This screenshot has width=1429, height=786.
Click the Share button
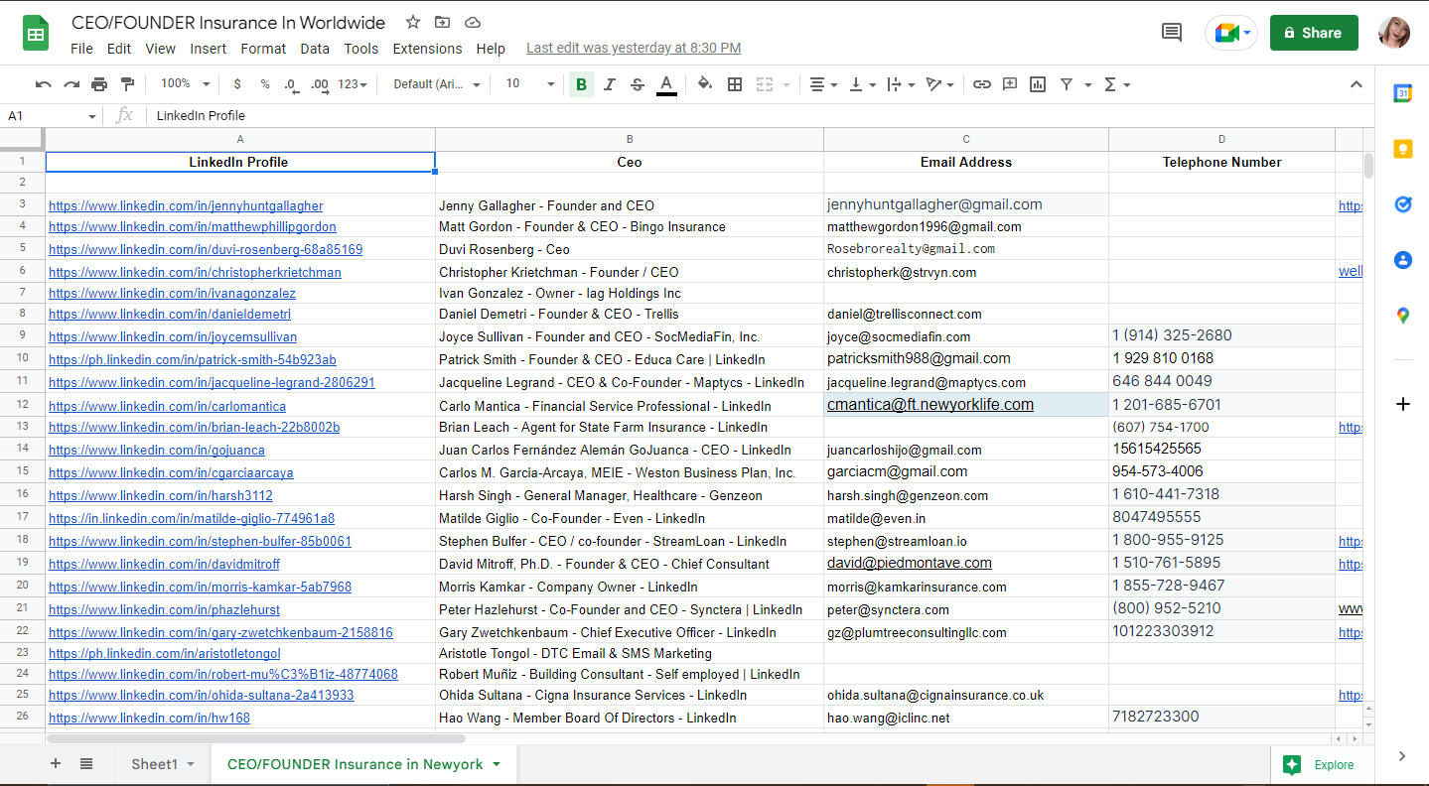(x=1313, y=33)
